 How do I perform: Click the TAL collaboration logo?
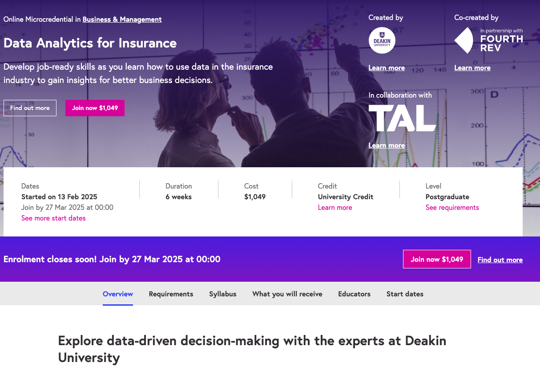click(402, 118)
